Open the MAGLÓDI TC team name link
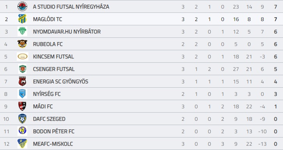283x150 pixels. (x=47, y=19)
